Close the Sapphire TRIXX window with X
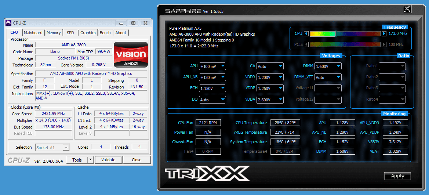 point(407,9)
